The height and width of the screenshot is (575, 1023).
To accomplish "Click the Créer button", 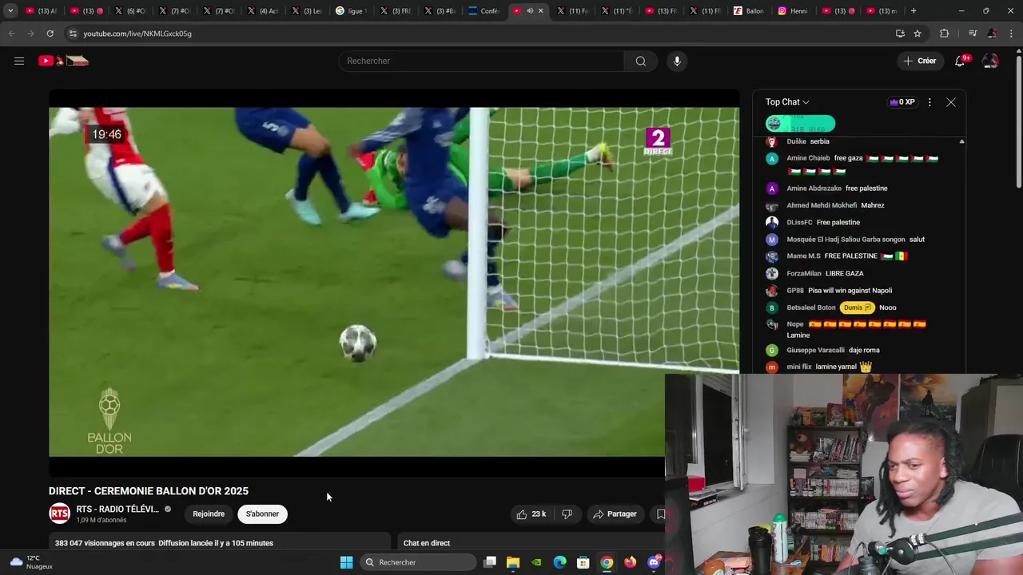I will tap(919, 61).
